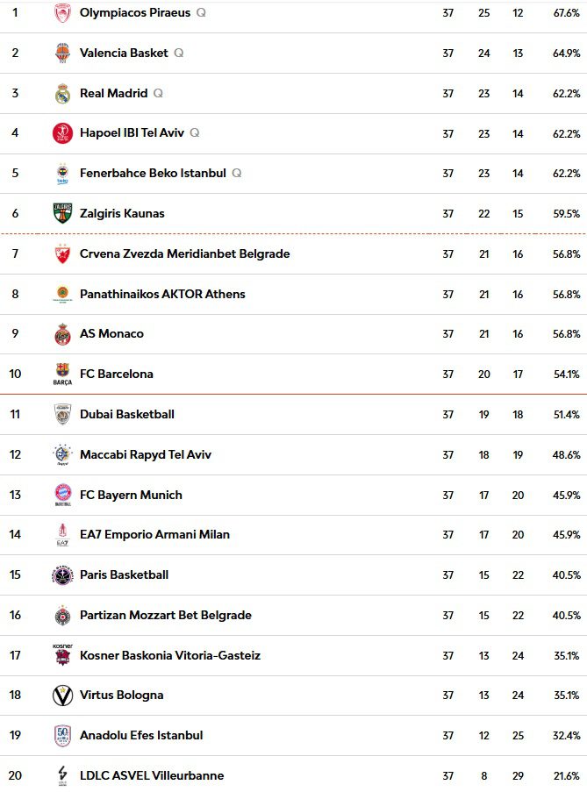Click the Q badge next to Fenerbahce
Image resolution: width=587 pixels, height=792 pixels.
coord(237,174)
